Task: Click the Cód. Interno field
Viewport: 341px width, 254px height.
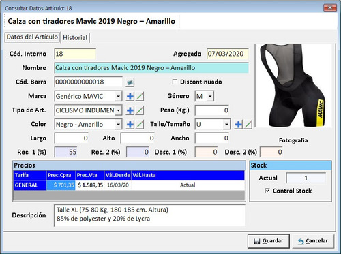Action: (75, 54)
